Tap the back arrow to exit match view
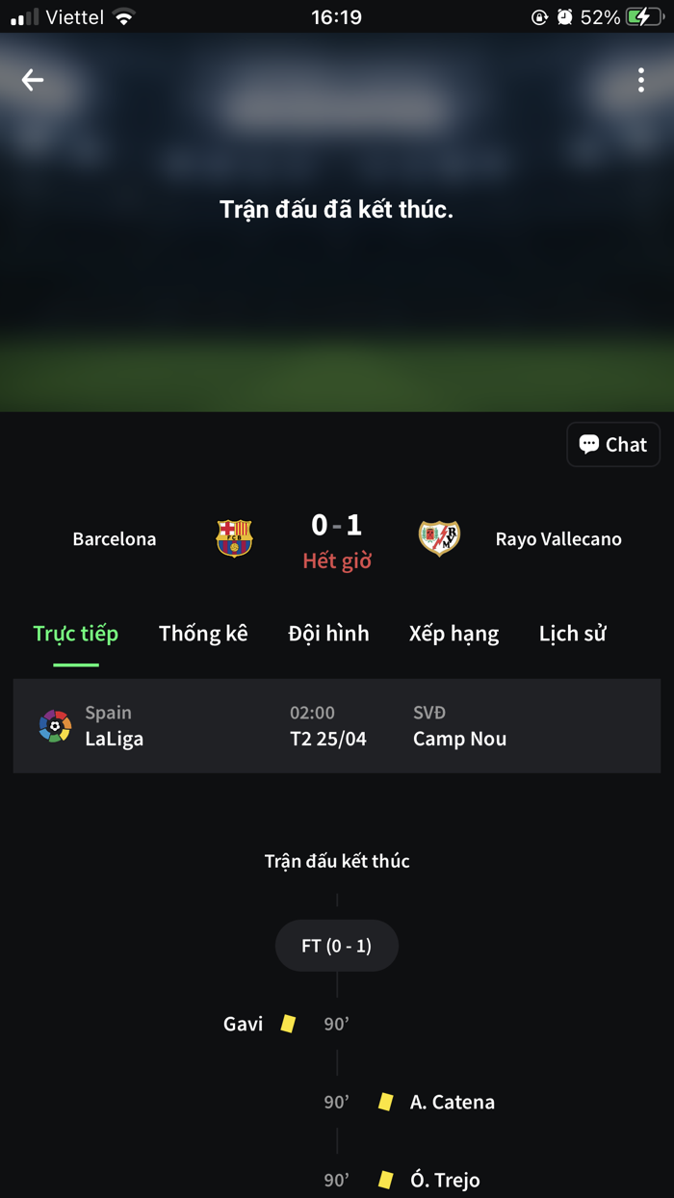 (32, 80)
